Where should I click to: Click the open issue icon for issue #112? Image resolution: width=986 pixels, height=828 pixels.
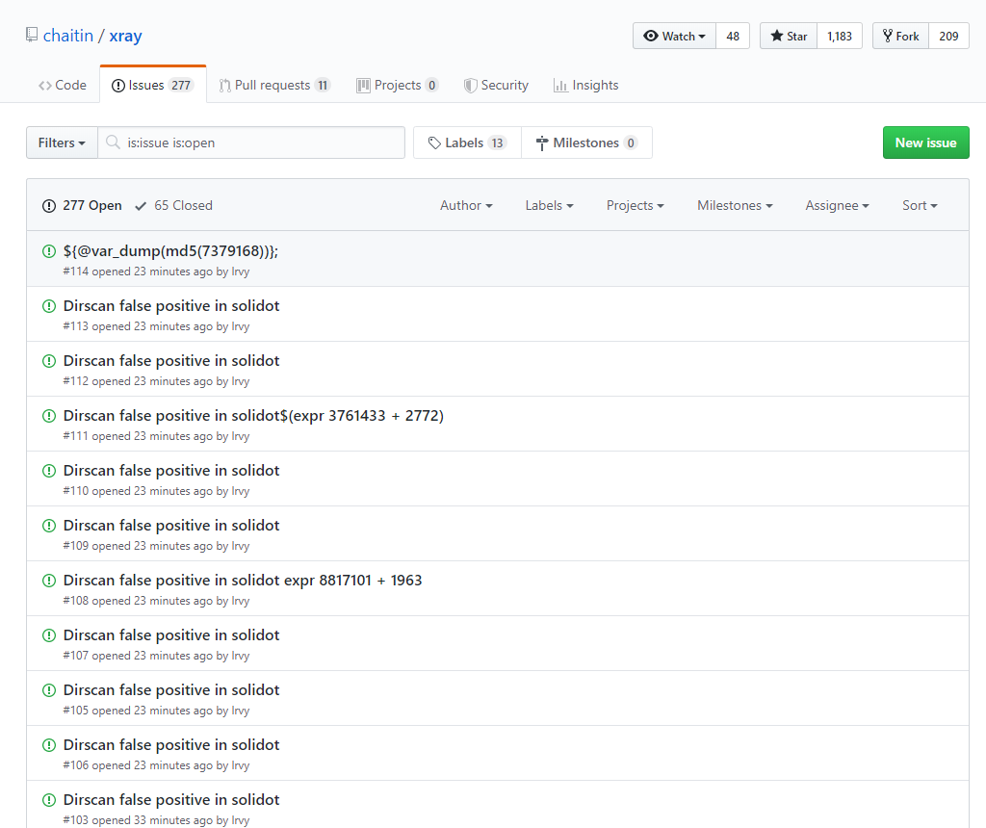pyautogui.click(x=49, y=361)
